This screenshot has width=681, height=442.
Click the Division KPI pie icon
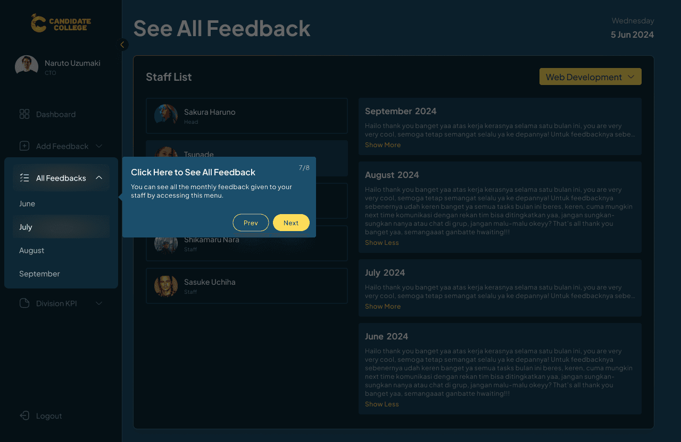coord(24,303)
